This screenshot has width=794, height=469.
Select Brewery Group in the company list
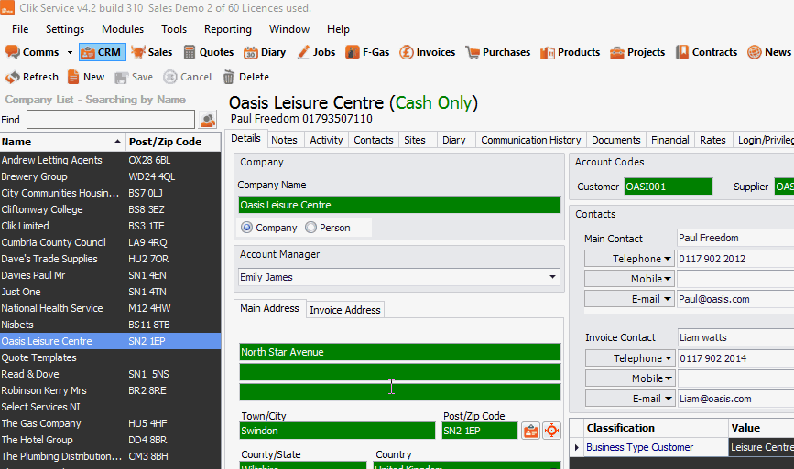pyautogui.click(x=111, y=176)
